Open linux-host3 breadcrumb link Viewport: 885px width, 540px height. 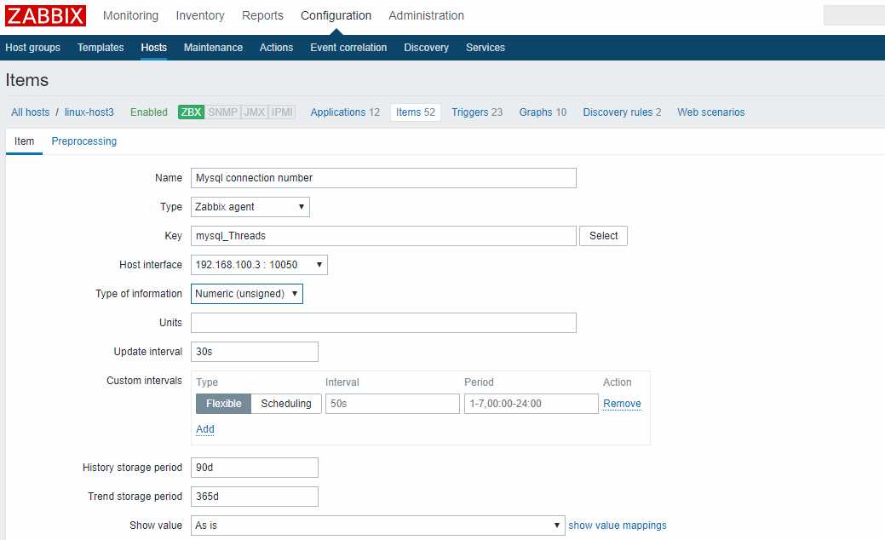click(x=89, y=112)
